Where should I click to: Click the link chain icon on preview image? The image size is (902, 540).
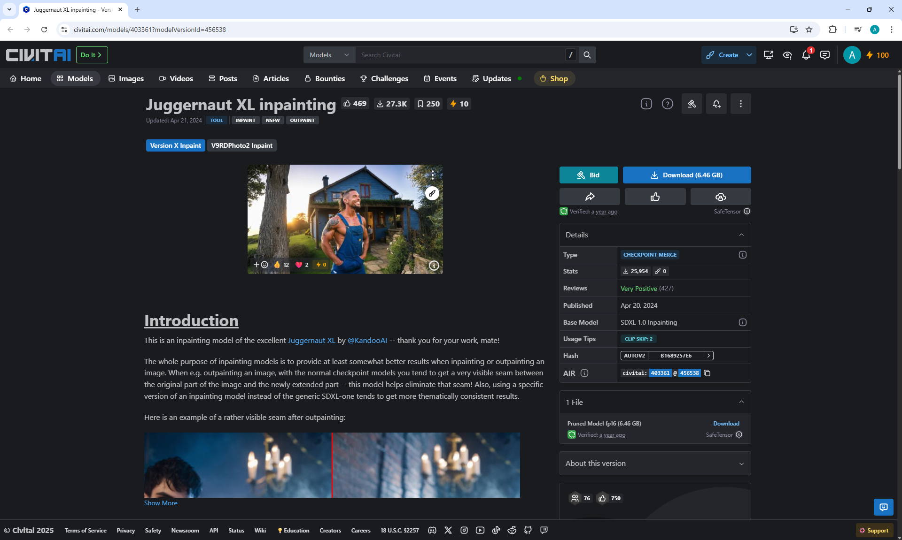click(x=432, y=193)
